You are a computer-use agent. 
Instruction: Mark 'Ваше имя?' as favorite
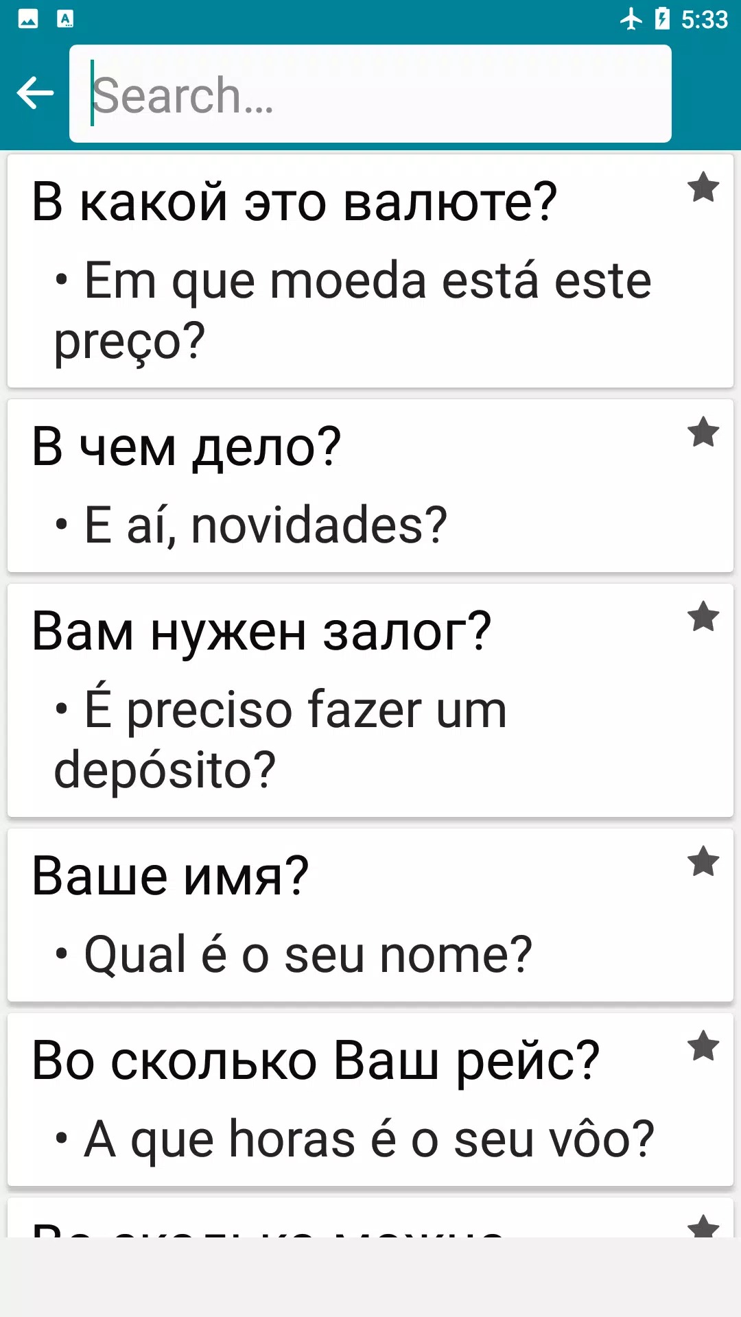point(703,862)
